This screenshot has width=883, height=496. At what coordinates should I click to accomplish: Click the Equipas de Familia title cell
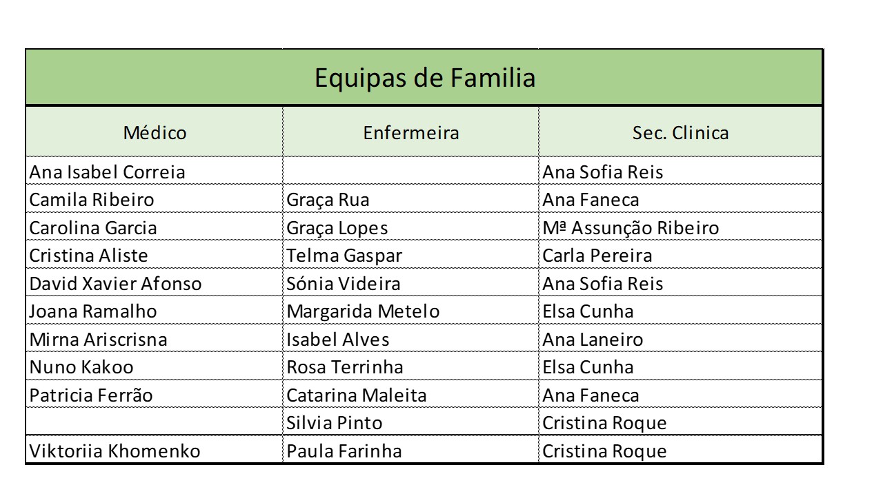(424, 78)
